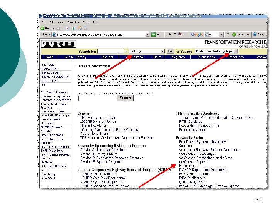Open the File menu

point(43,22)
